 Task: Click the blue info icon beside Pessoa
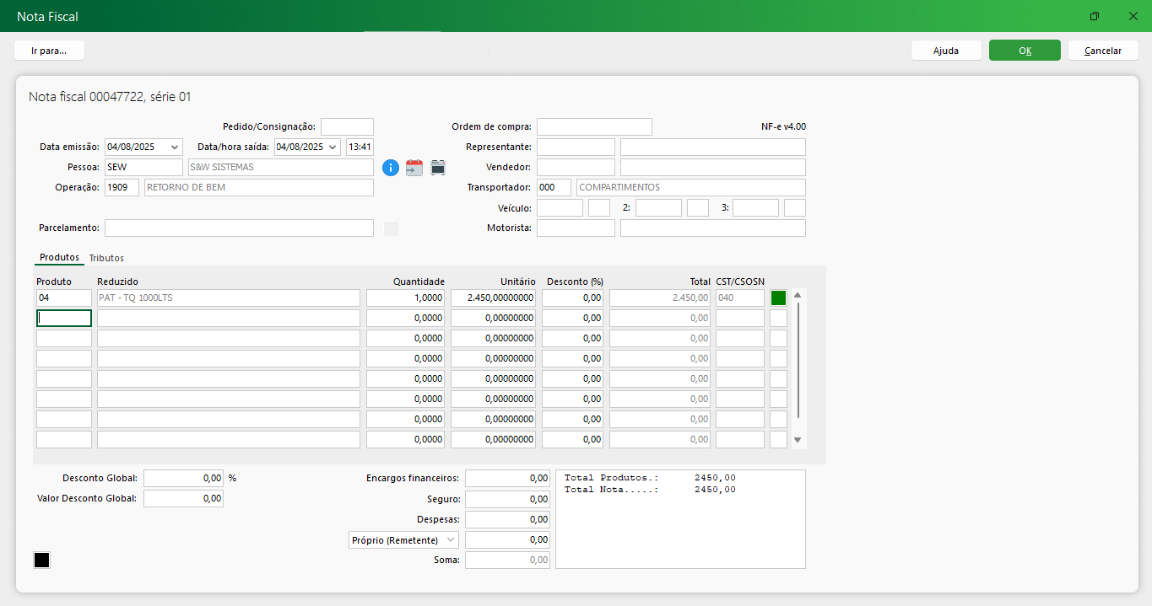click(x=390, y=168)
